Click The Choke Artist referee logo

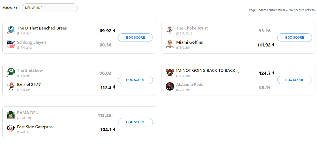[x=170, y=30]
